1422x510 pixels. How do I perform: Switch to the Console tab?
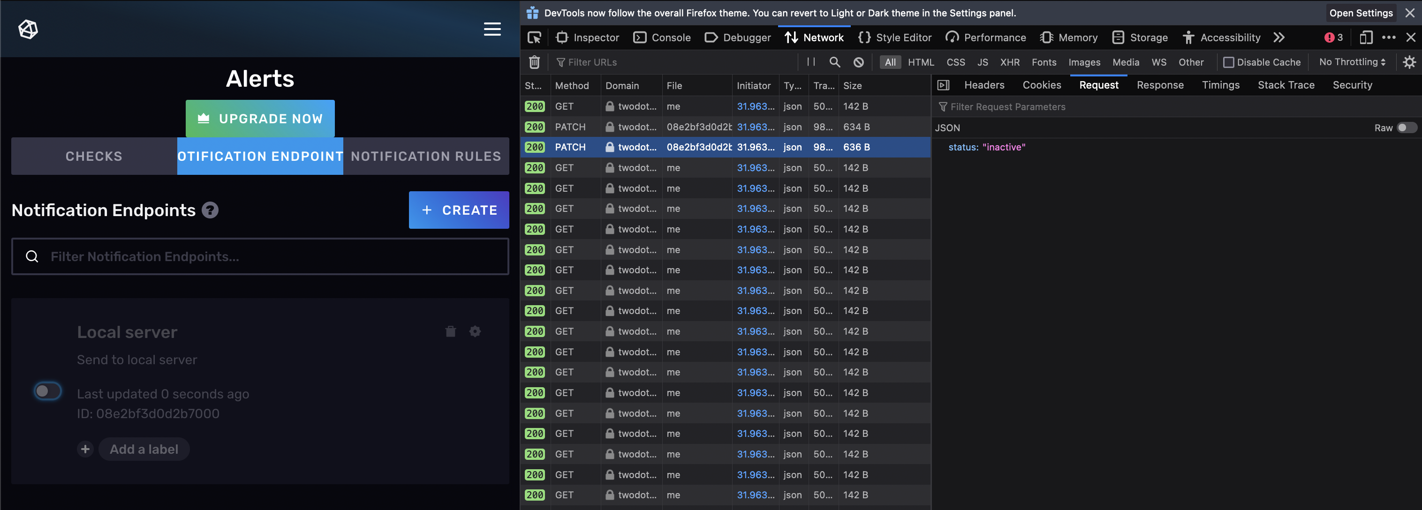click(x=662, y=37)
